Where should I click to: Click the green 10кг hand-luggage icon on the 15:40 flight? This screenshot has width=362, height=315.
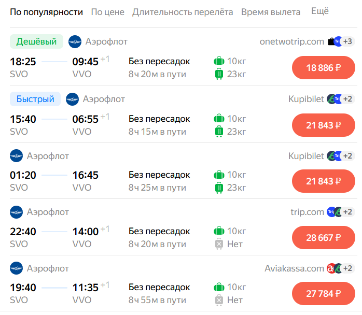click(x=219, y=119)
